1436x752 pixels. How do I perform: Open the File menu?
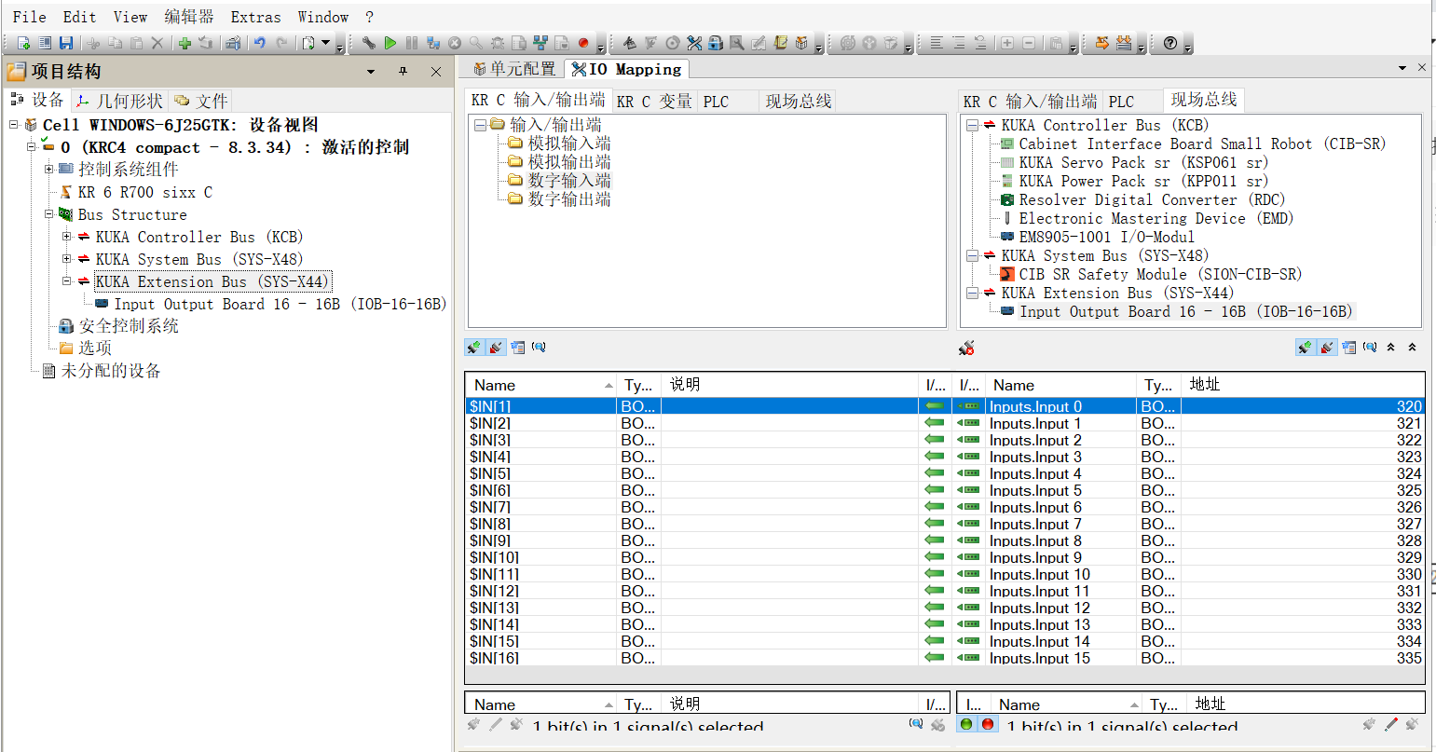point(30,17)
